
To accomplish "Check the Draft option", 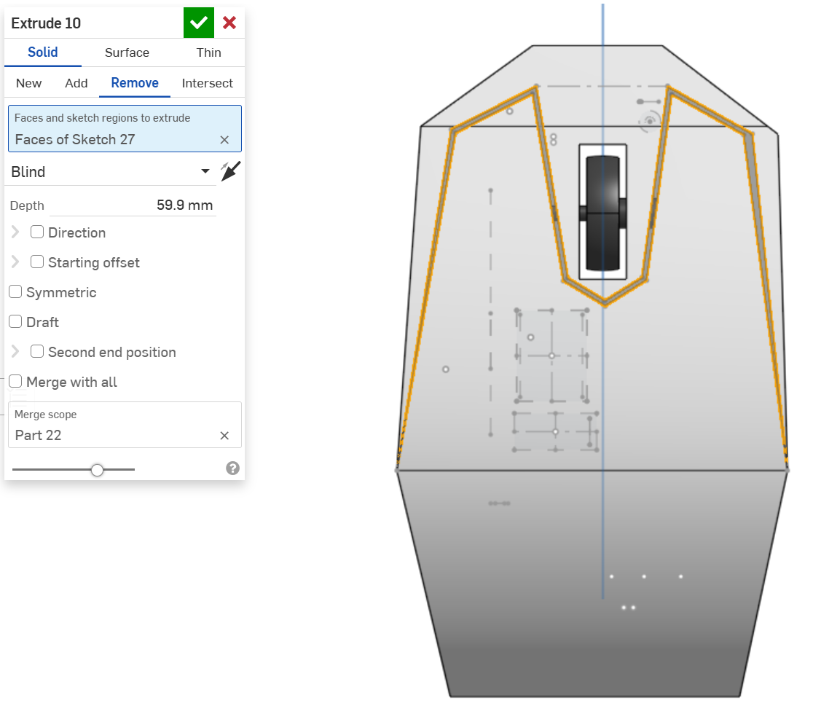I will [x=15, y=322].
